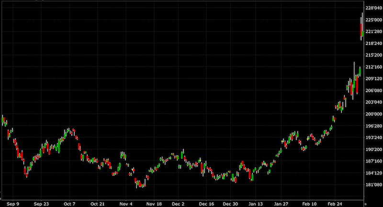Select the 200'000 price level label
Image resolution: width=383 pixels, height=207 pixels.
[x=373, y=114]
